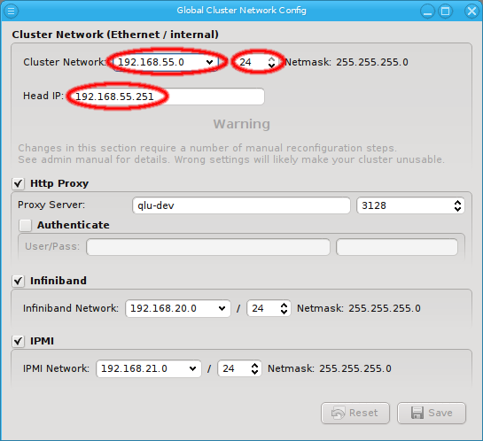Click the Reset button's undo icon
The height and width of the screenshot is (441, 483).
[339, 413]
